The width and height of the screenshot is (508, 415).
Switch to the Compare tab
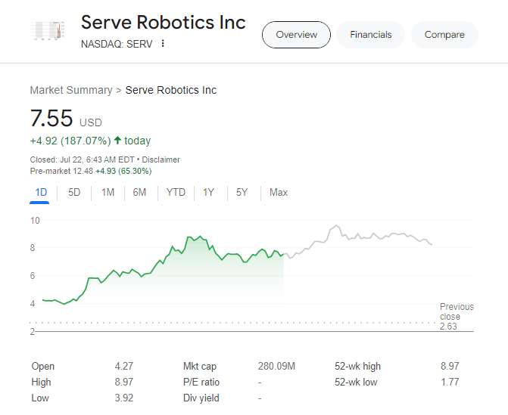point(444,35)
